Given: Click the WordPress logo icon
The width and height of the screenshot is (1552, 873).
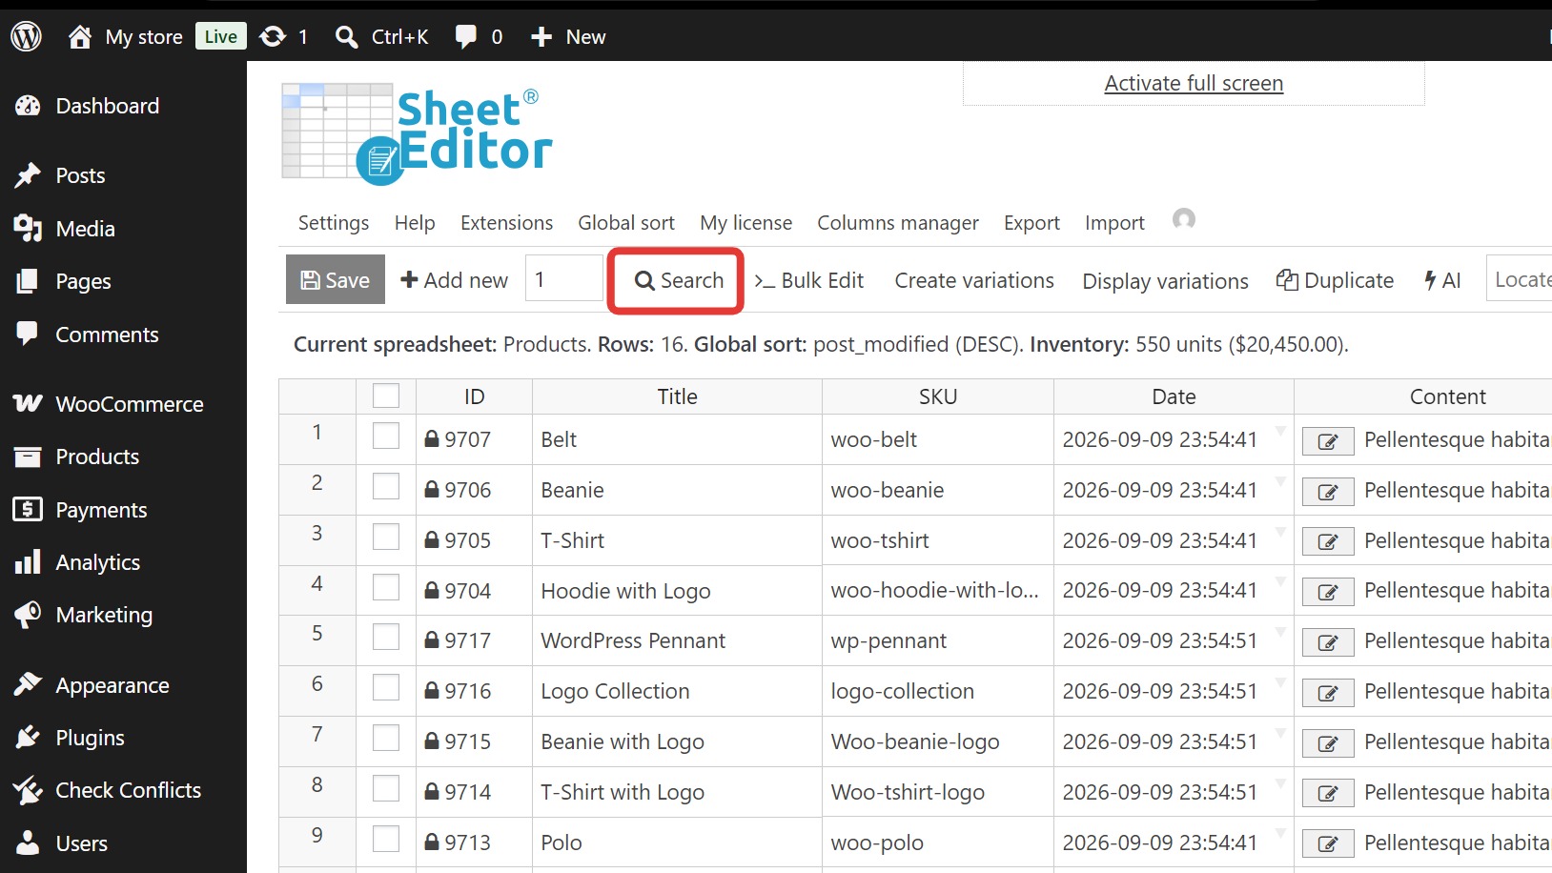Looking at the screenshot, I should point(27,36).
